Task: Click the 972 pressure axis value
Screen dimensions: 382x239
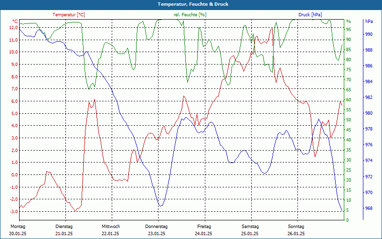Action: pos(369,176)
